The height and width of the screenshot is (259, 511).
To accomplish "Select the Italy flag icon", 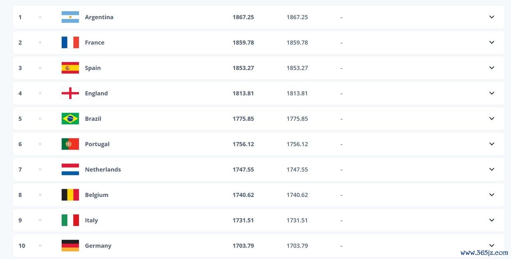I will [70, 220].
